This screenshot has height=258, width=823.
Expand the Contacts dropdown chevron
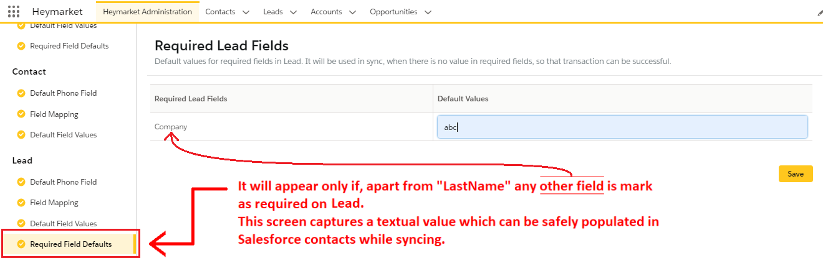click(x=246, y=12)
